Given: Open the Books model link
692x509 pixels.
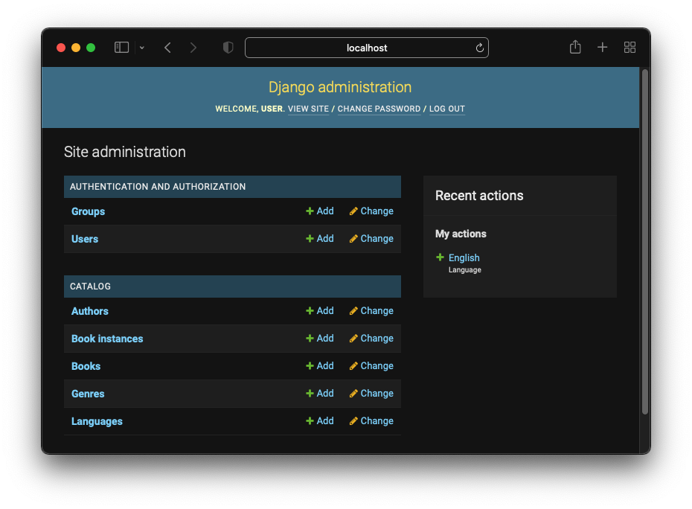Looking at the screenshot, I should coord(86,366).
